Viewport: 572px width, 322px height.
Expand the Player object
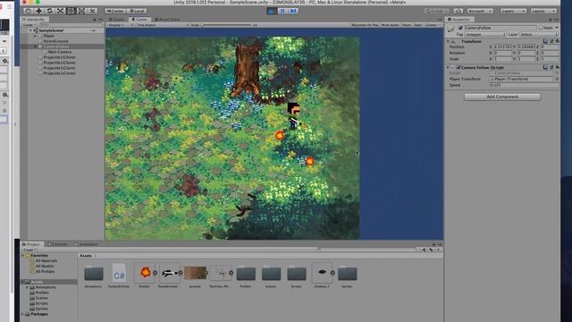pos(36,36)
